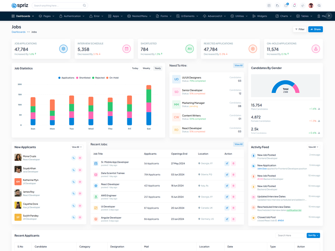Open the shopping bag with badge
The height and width of the screenshot is (251, 335).
tap(286, 5)
